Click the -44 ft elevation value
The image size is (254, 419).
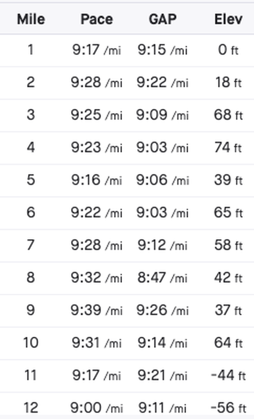[x=228, y=376]
